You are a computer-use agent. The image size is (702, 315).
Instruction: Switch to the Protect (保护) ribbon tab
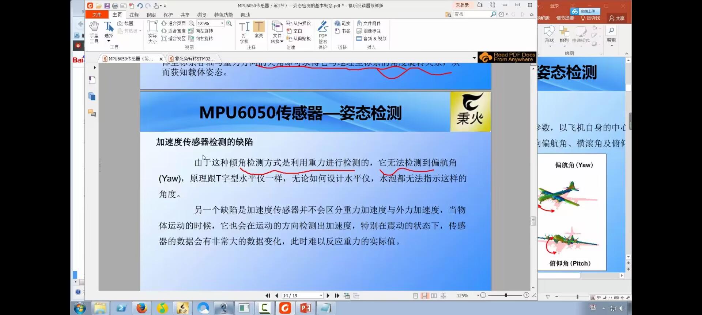[x=168, y=15]
